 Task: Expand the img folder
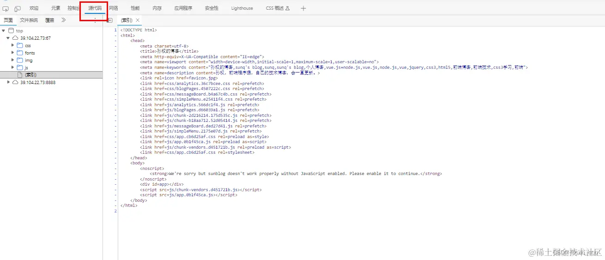coord(13,60)
